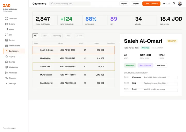Select the Muna Kassem customer row

[x=74, y=75]
